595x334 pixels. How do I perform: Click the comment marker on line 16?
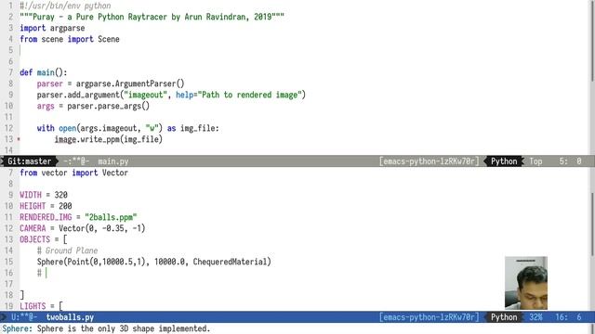tap(39, 273)
